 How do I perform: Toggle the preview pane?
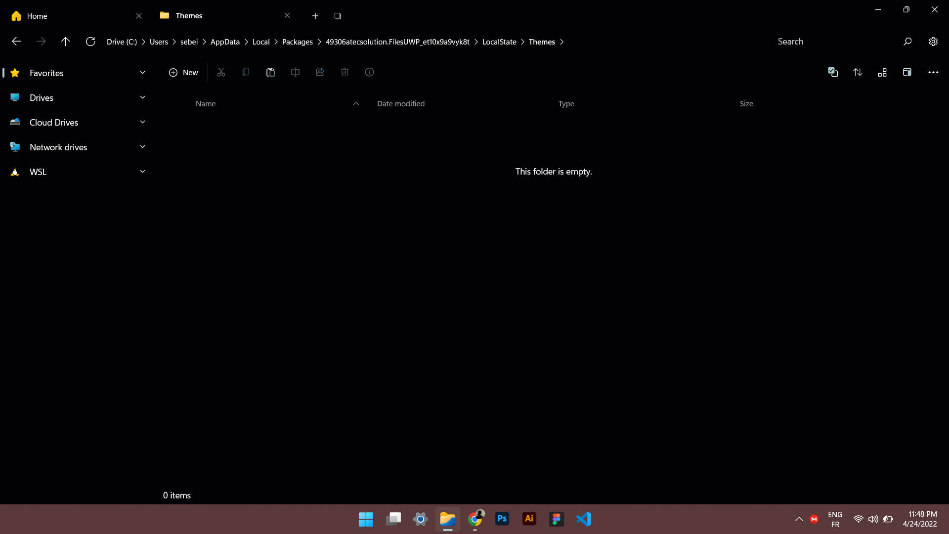click(907, 72)
